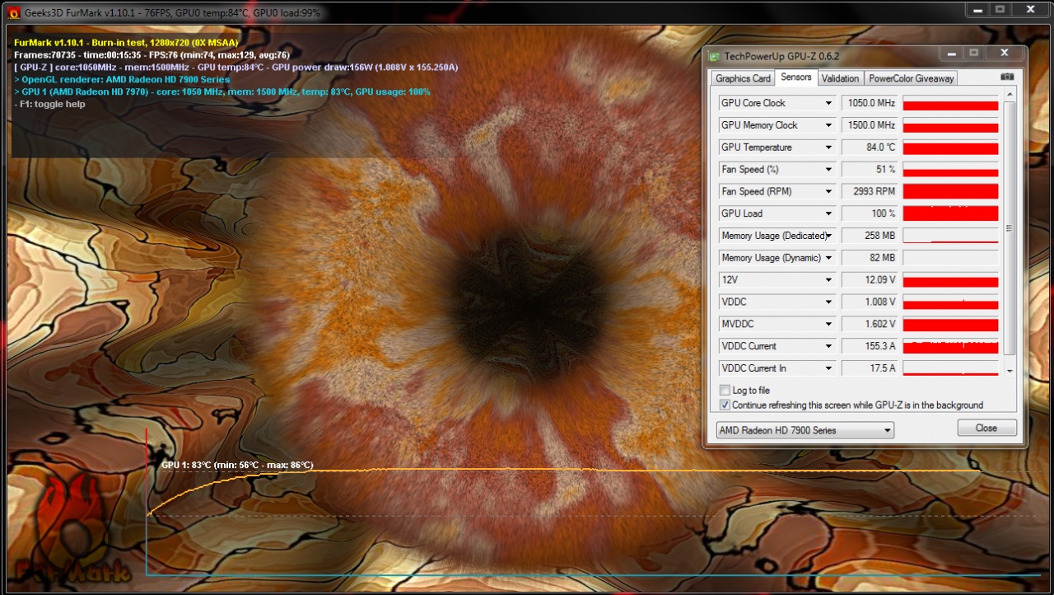This screenshot has width=1054, height=595.
Task: Click the FurMark title bar app icon
Action: point(14,12)
